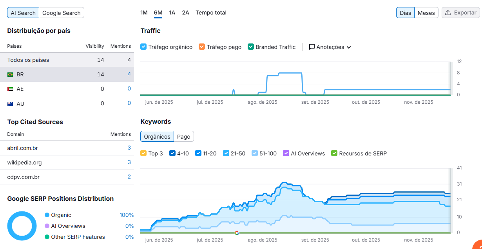This screenshot has width=482, height=249.
Task: Click the UAE flag icon next to AE
Action: pos(10,89)
